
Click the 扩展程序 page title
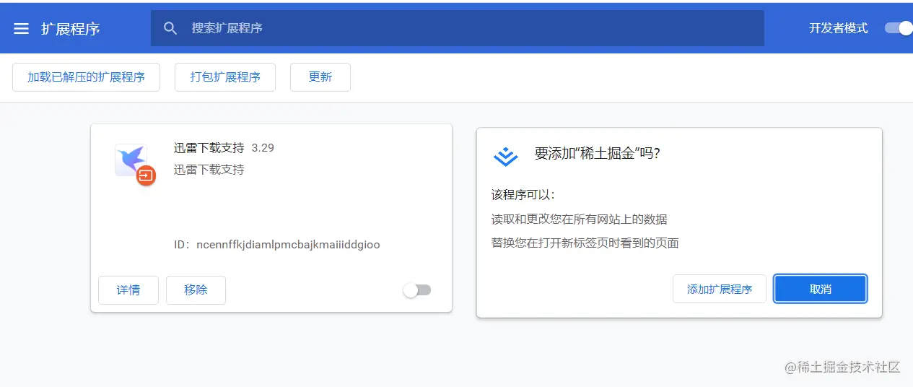pos(71,29)
